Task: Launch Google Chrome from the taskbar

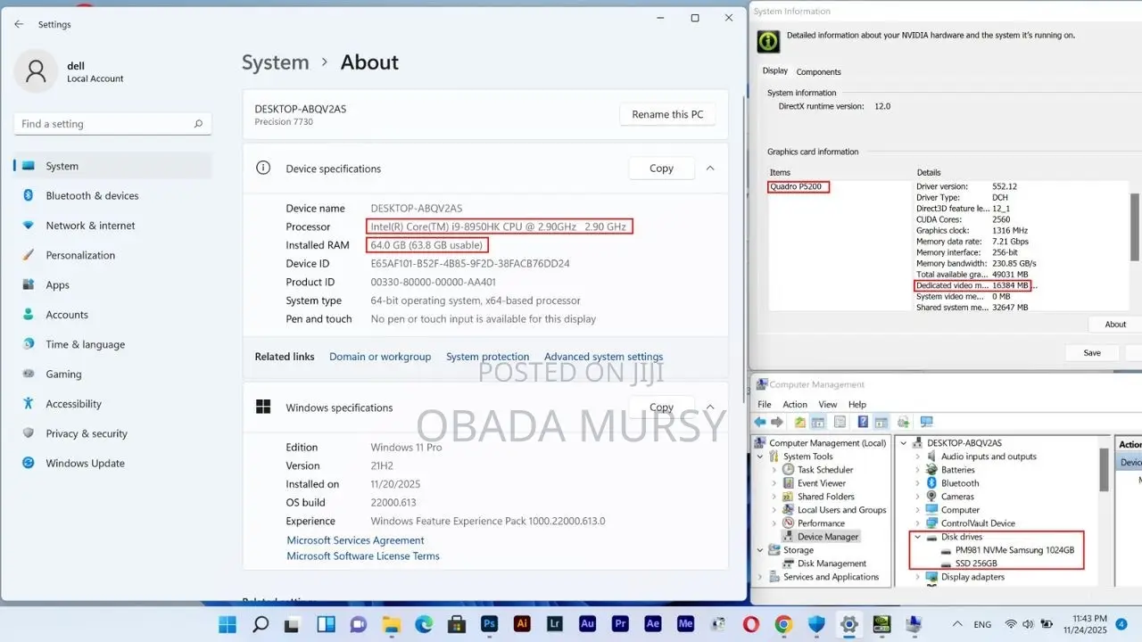Action: 783,624
